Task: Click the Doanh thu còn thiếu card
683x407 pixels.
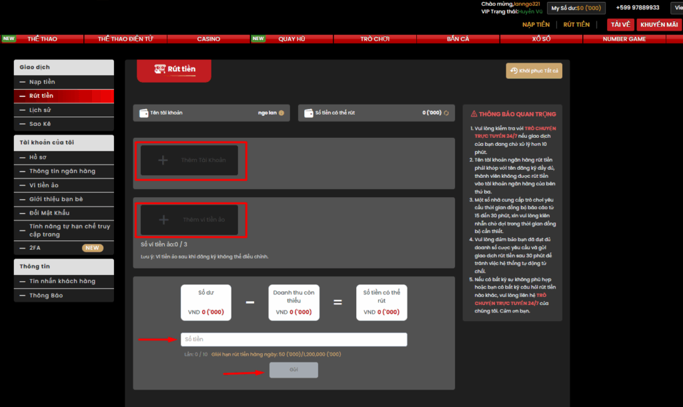Action: pos(294,302)
